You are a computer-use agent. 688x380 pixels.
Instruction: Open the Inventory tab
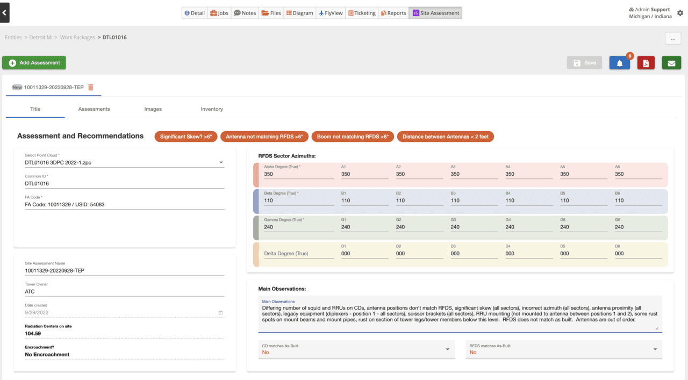(211, 109)
